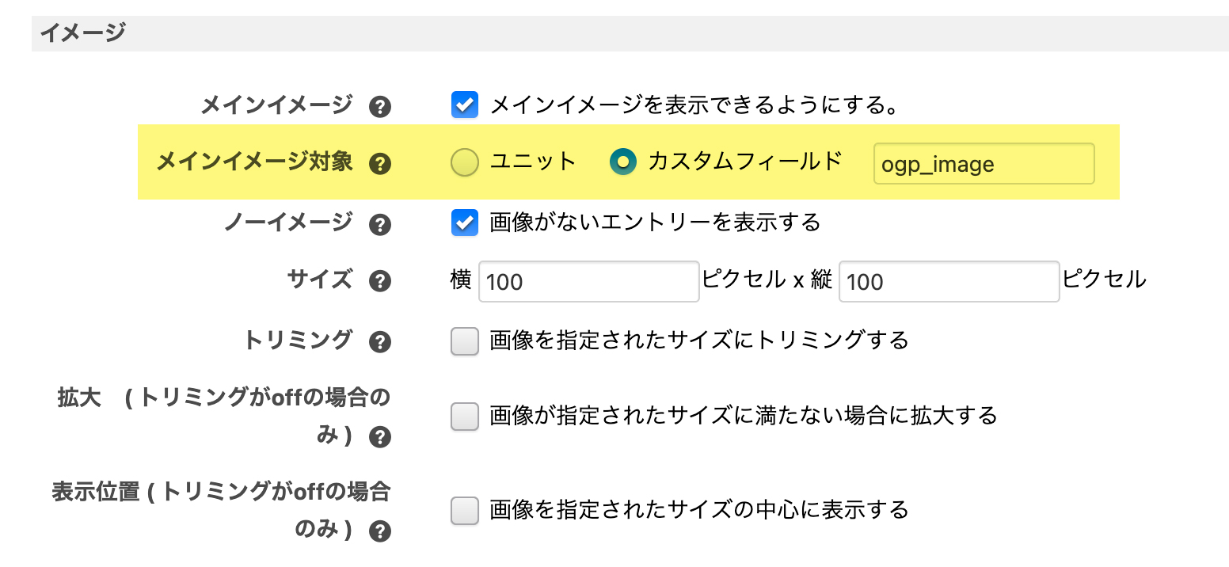
Task: Show the ノーイメージ help tooltip icon
Action: (x=380, y=225)
